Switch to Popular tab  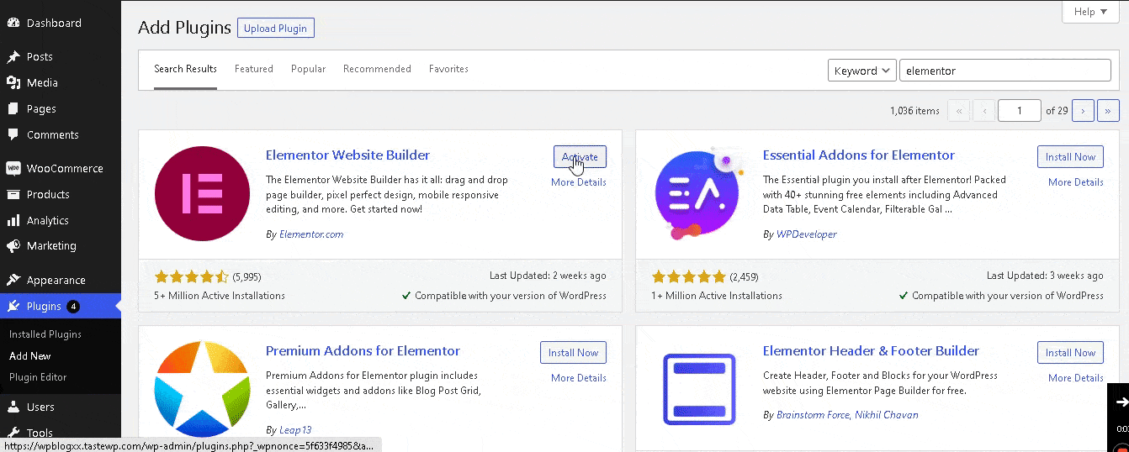[x=308, y=69]
